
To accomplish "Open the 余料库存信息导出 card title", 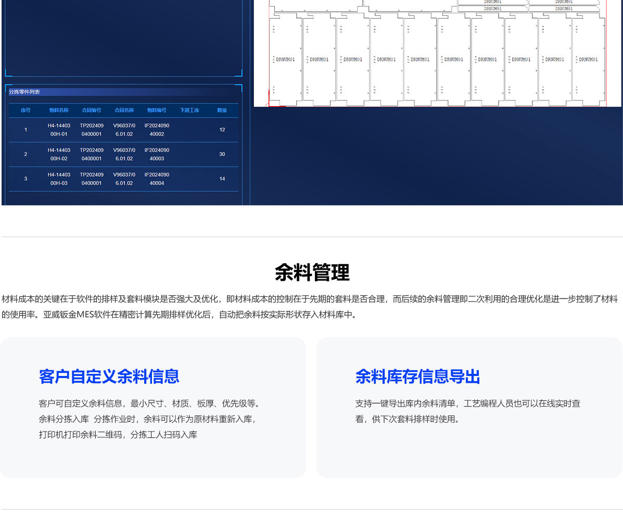I will click(417, 376).
